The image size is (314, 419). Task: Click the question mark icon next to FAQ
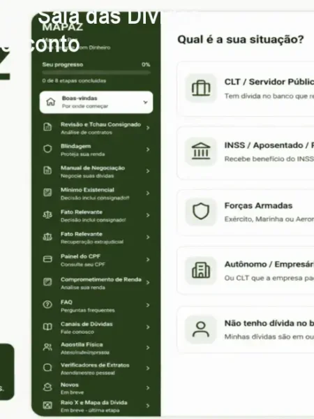(47, 304)
